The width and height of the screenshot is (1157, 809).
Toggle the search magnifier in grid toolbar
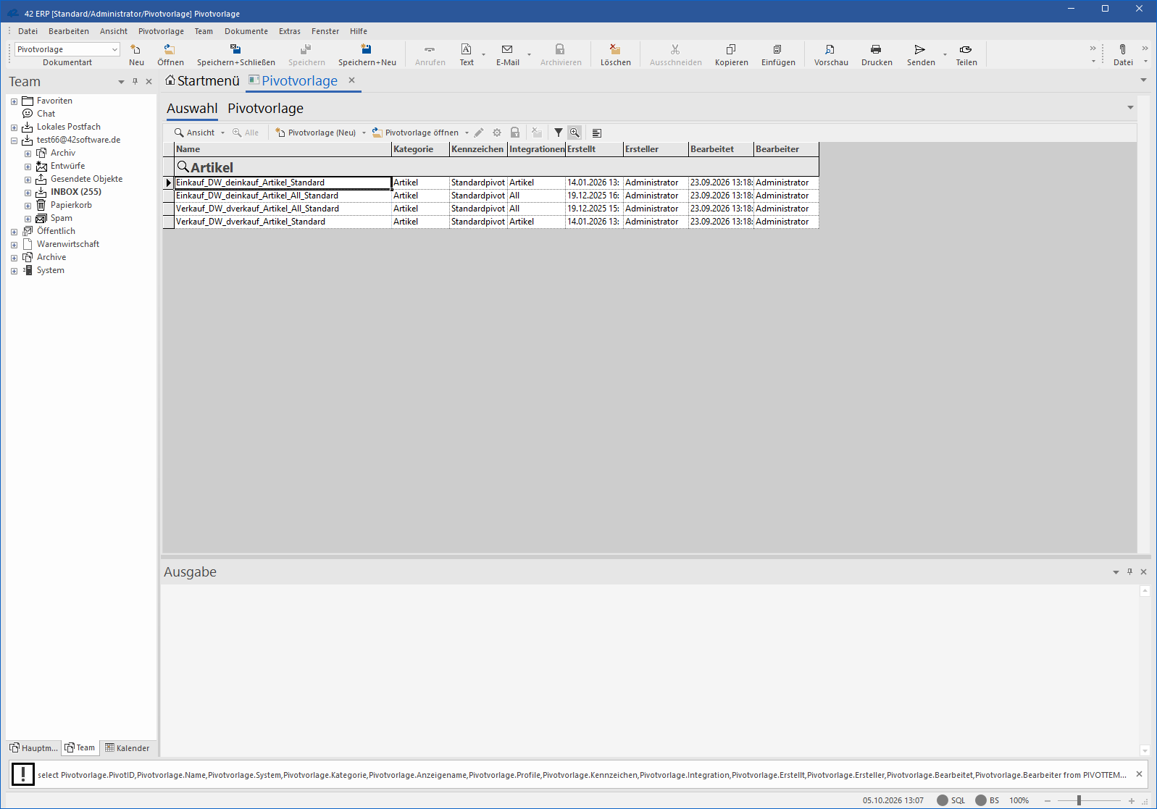(x=575, y=133)
